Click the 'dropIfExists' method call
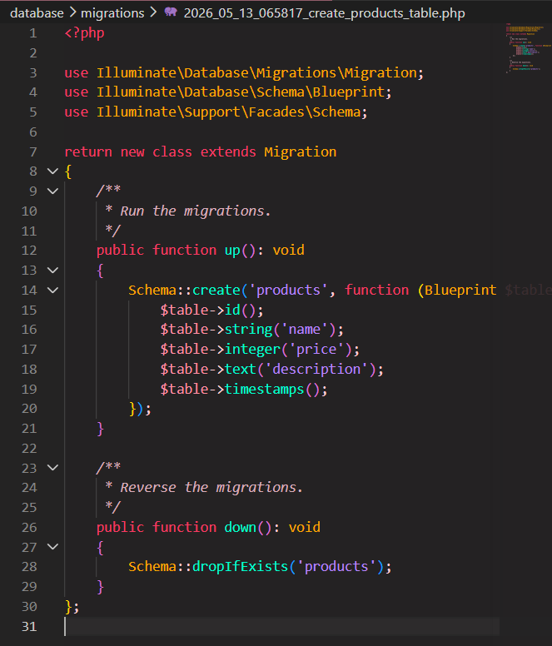The height and width of the screenshot is (646, 552). click(240, 566)
